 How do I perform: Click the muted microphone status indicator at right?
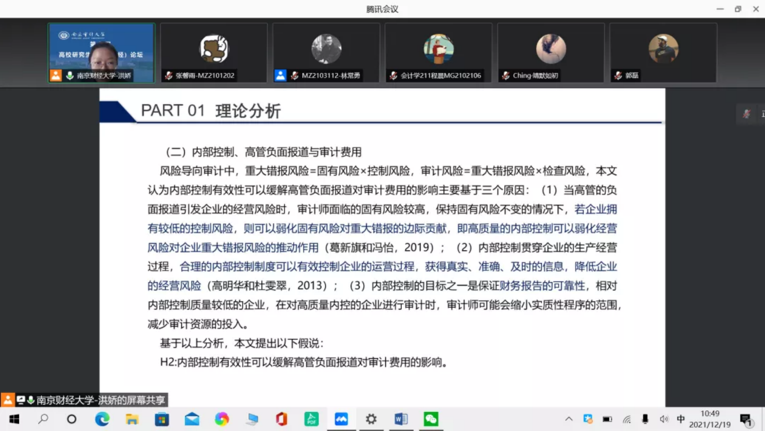tap(747, 114)
